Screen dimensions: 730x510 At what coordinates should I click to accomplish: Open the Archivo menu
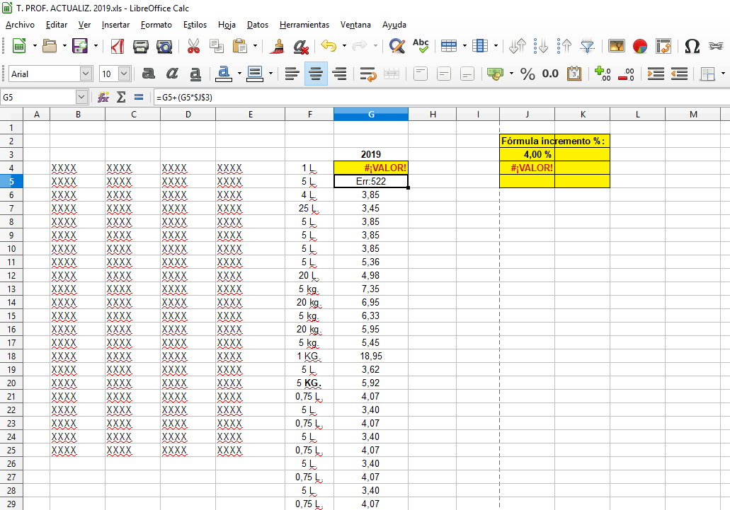pos(20,25)
